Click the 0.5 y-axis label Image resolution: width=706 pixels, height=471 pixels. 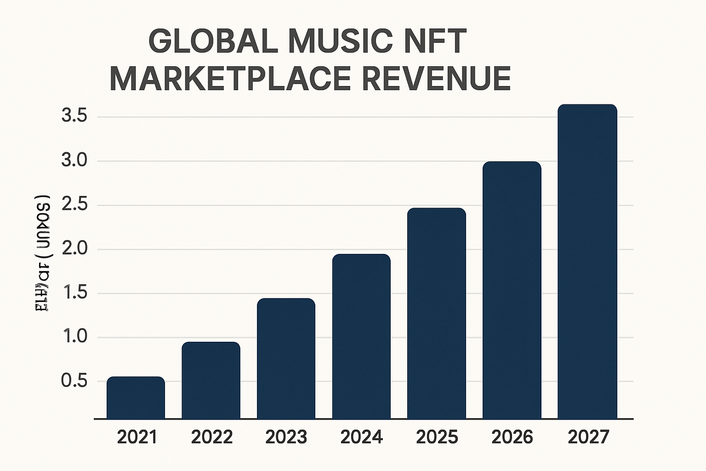click(x=76, y=380)
